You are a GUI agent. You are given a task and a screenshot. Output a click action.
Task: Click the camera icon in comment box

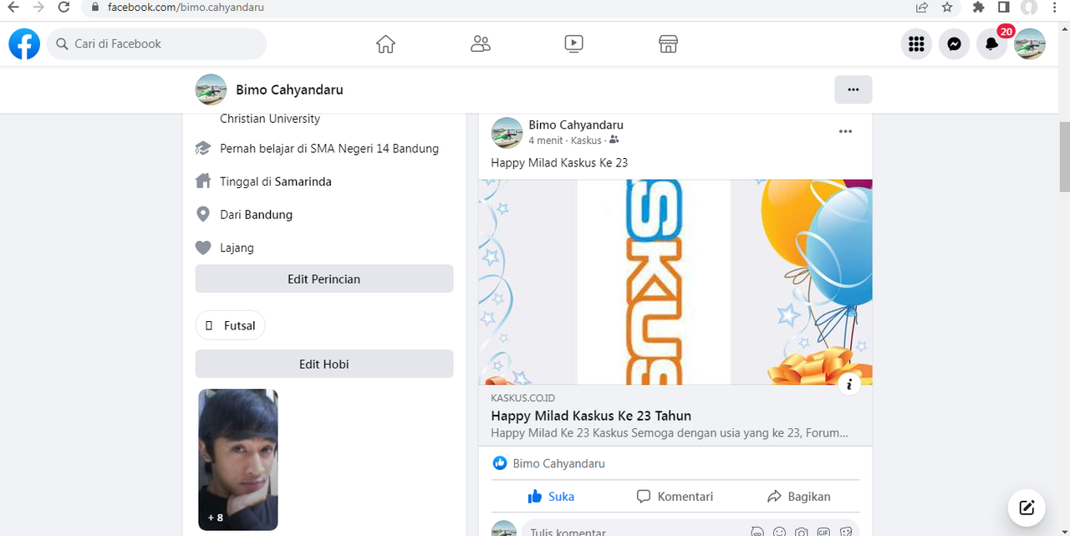pyautogui.click(x=802, y=532)
